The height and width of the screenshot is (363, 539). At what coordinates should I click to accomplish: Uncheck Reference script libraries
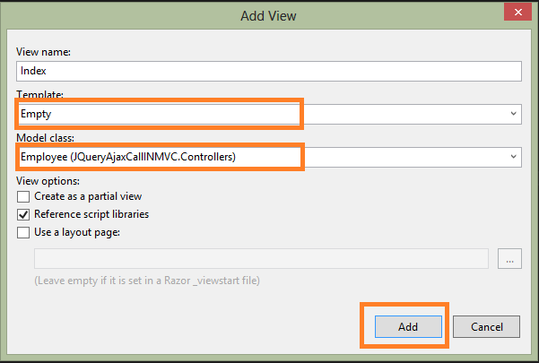pos(24,215)
